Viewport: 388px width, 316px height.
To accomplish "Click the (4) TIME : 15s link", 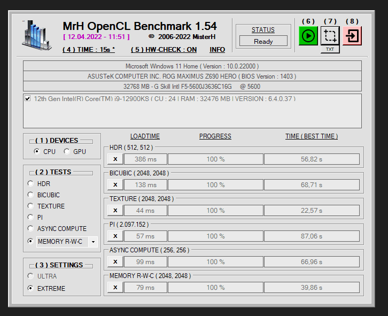I will point(89,50).
